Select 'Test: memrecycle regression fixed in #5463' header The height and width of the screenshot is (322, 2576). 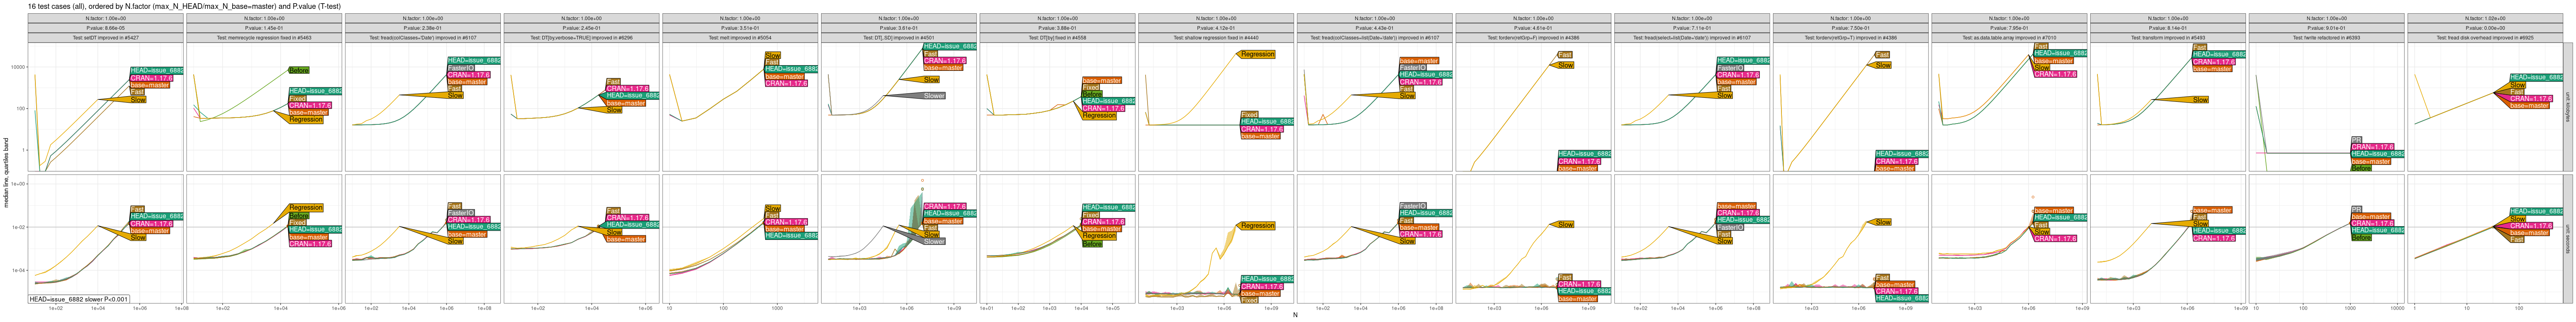tap(264, 38)
